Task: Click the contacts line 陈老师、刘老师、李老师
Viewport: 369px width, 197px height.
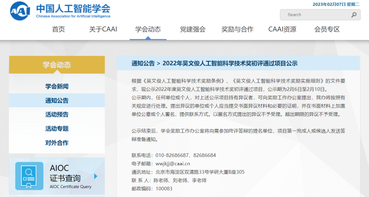Action: 180,180
